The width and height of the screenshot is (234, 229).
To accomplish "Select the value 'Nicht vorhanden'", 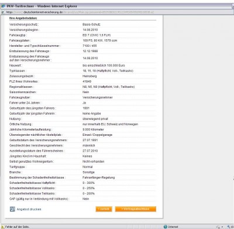I will pyautogui.click(x=93, y=162).
